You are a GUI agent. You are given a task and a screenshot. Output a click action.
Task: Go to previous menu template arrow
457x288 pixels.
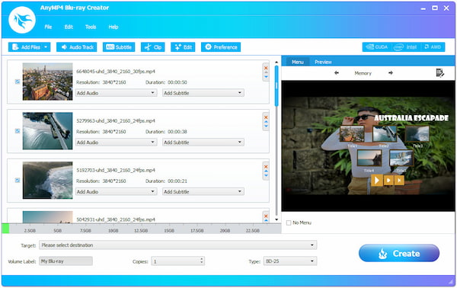tap(337, 73)
